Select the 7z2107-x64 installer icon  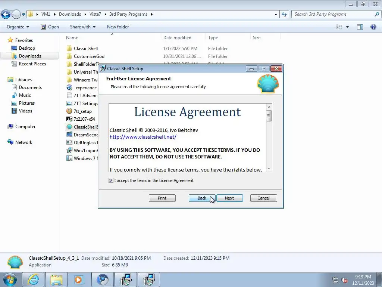pos(69,119)
